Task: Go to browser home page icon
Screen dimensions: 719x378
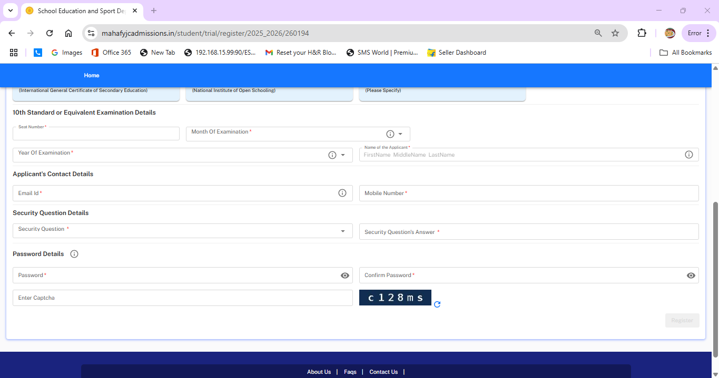Action: (x=68, y=33)
